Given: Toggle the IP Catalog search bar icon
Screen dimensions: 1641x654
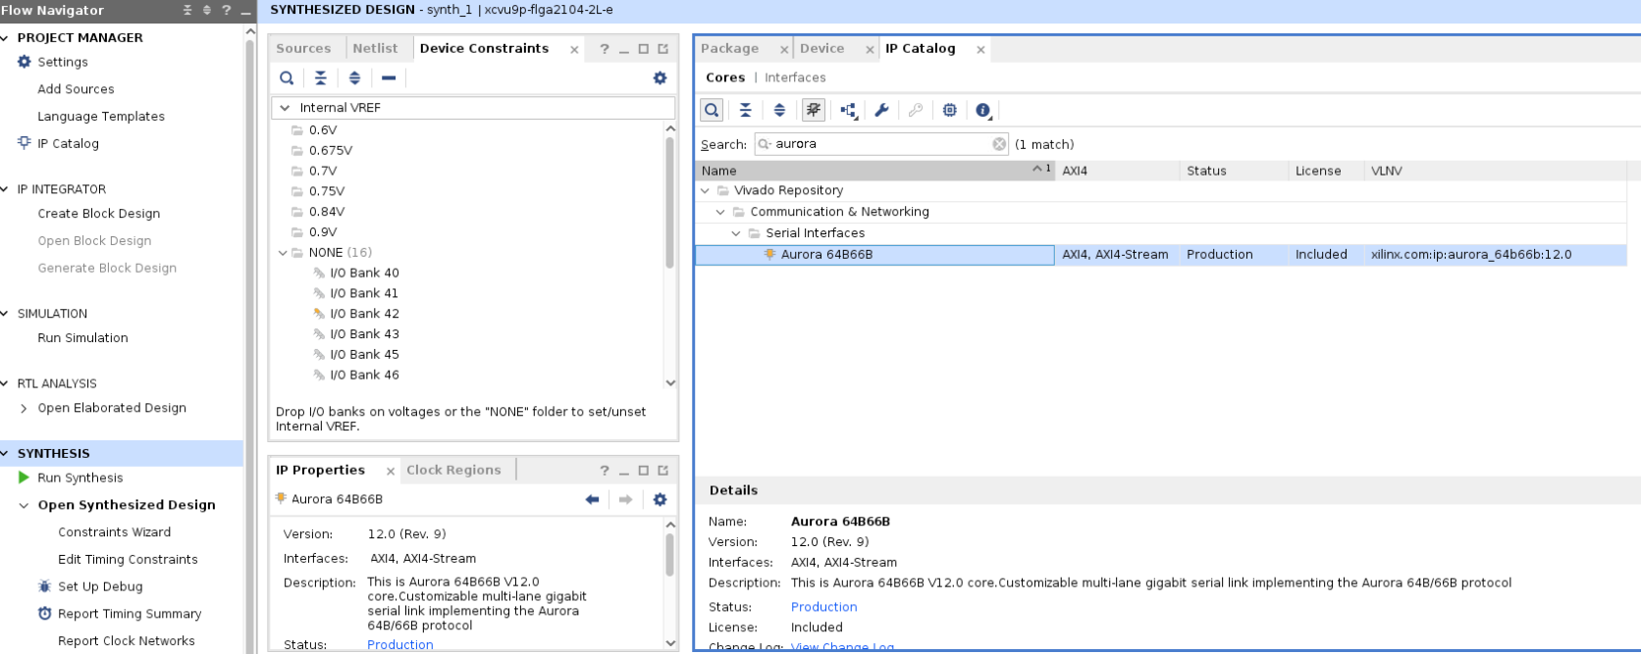Looking at the screenshot, I should click(712, 110).
